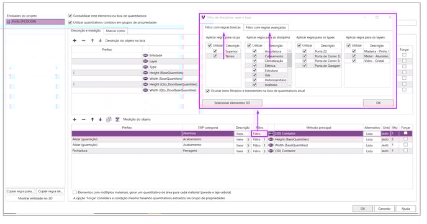Confirm main window with OK button
The height and width of the screenshot is (224, 427).
tap(362, 209)
